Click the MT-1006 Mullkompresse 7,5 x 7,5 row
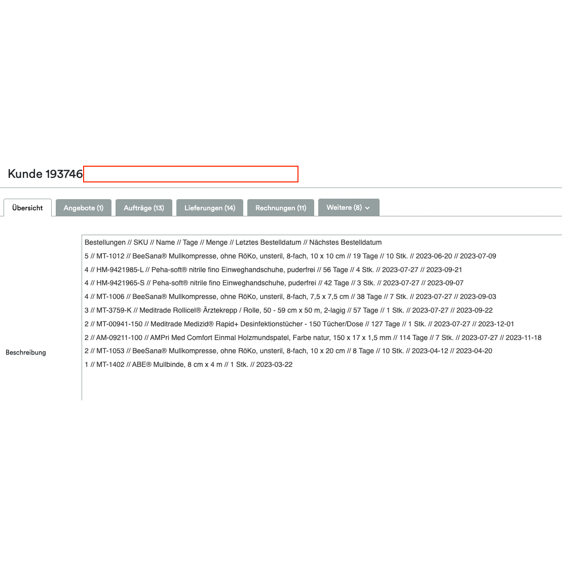 pyautogui.click(x=290, y=296)
